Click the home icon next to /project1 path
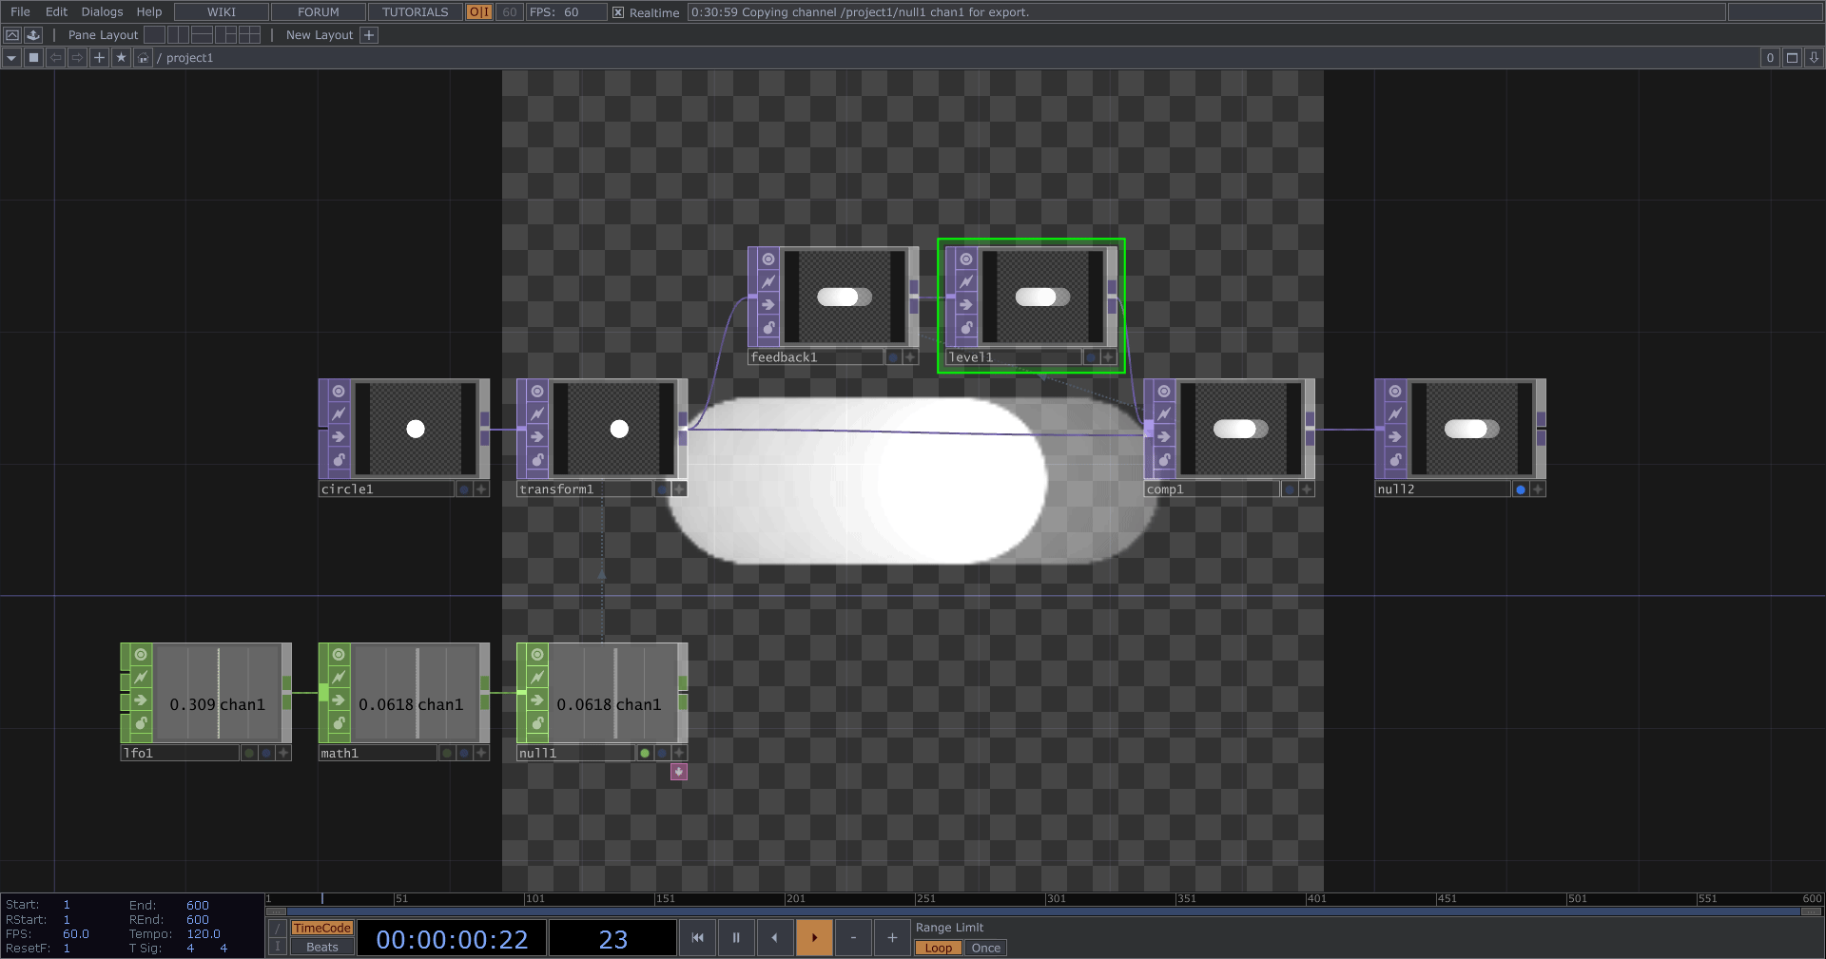Image resolution: width=1826 pixels, height=959 pixels. click(143, 58)
